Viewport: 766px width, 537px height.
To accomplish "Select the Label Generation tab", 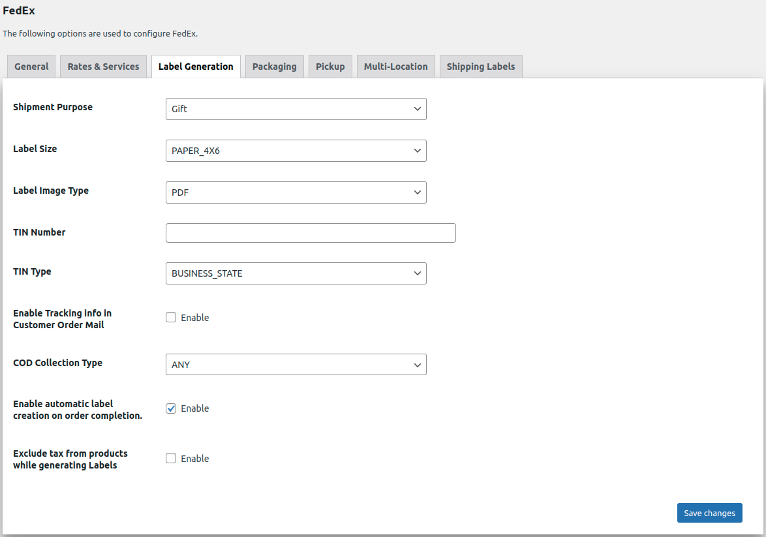I will pyautogui.click(x=196, y=67).
